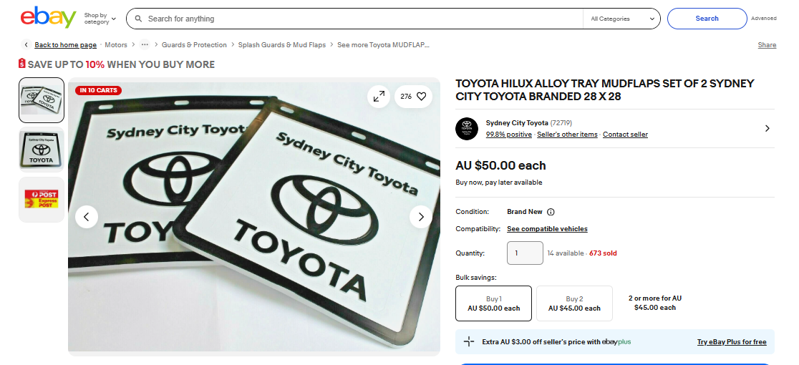Click the Sydney City Toyota seller avatar
The image size is (799, 365).
[467, 129]
